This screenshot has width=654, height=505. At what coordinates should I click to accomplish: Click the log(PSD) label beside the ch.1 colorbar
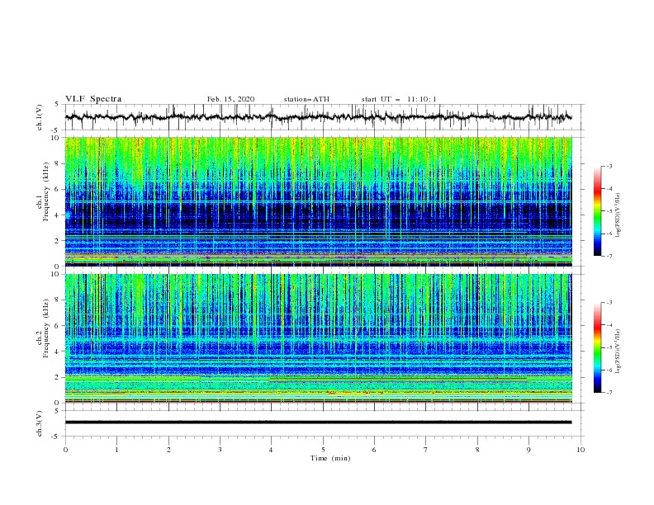pos(618,215)
